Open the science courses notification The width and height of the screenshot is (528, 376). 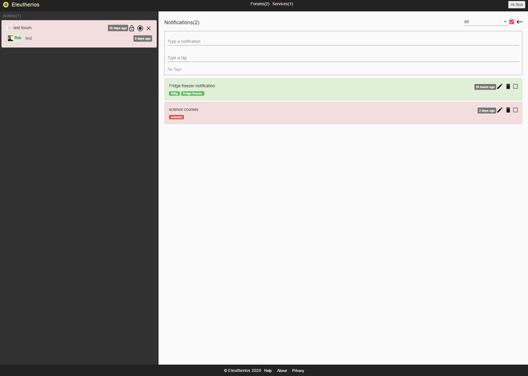(184, 110)
